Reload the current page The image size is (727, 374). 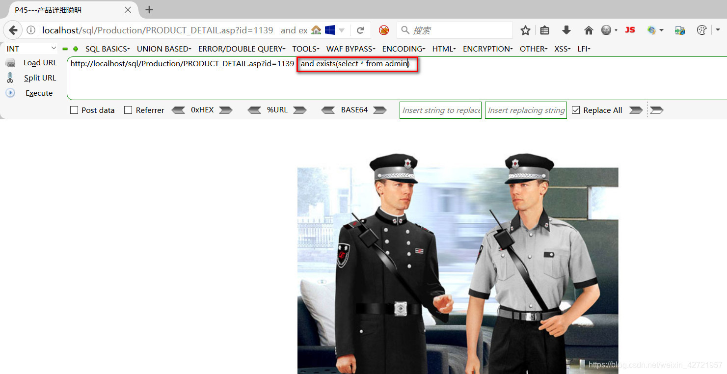360,30
